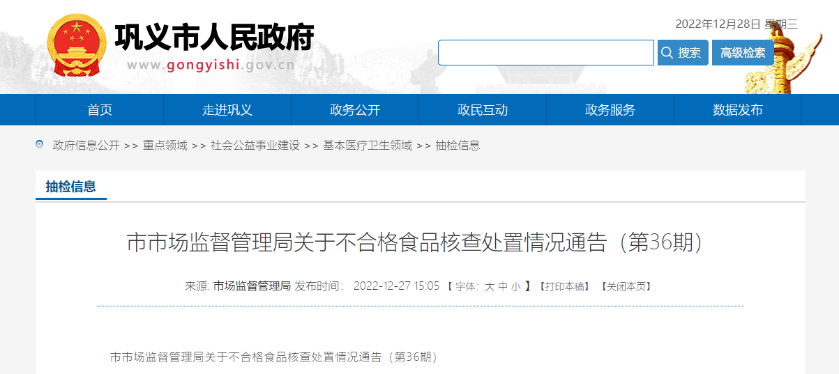Viewport: 839px width, 374px height.
Task: Open 高级检索 advanced search
Action: (x=743, y=53)
